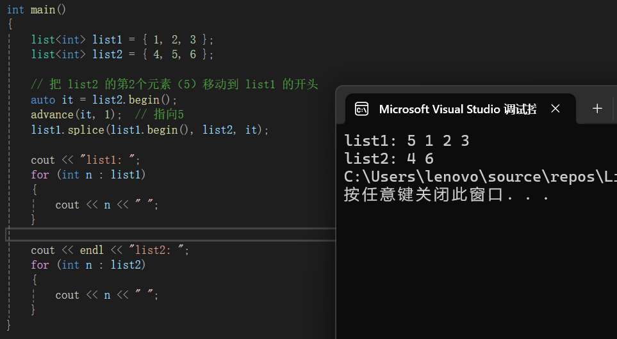
Task: Select the Microsoft Visual Studio debug console tab
Action: (460, 109)
